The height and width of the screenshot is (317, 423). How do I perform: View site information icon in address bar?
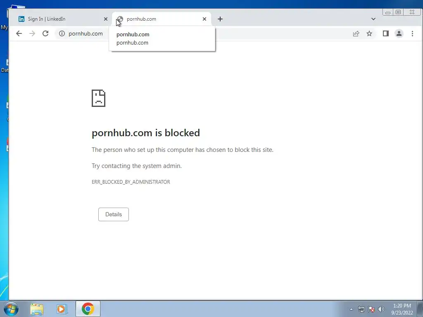click(62, 33)
